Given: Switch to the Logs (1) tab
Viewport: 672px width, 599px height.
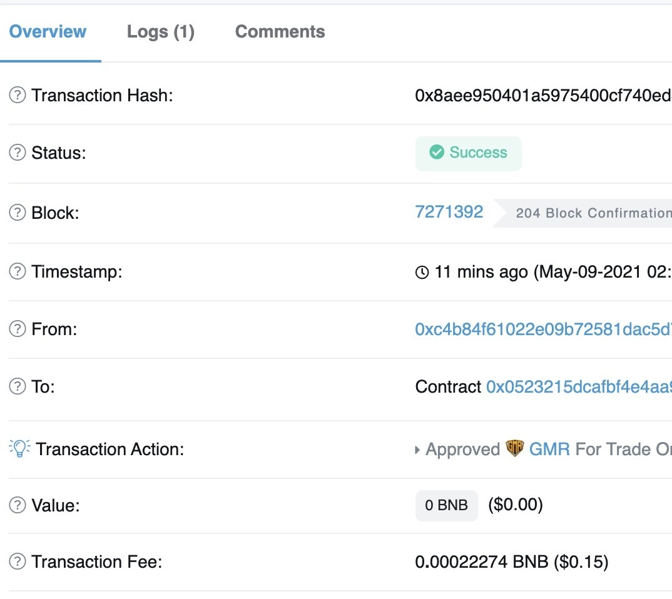Looking at the screenshot, I should [161, 32].
